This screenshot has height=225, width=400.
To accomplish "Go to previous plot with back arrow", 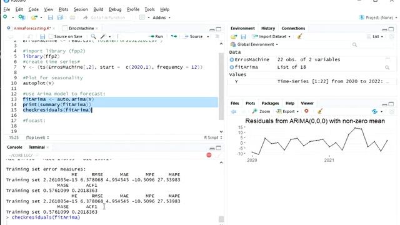I will click(234, 111).
